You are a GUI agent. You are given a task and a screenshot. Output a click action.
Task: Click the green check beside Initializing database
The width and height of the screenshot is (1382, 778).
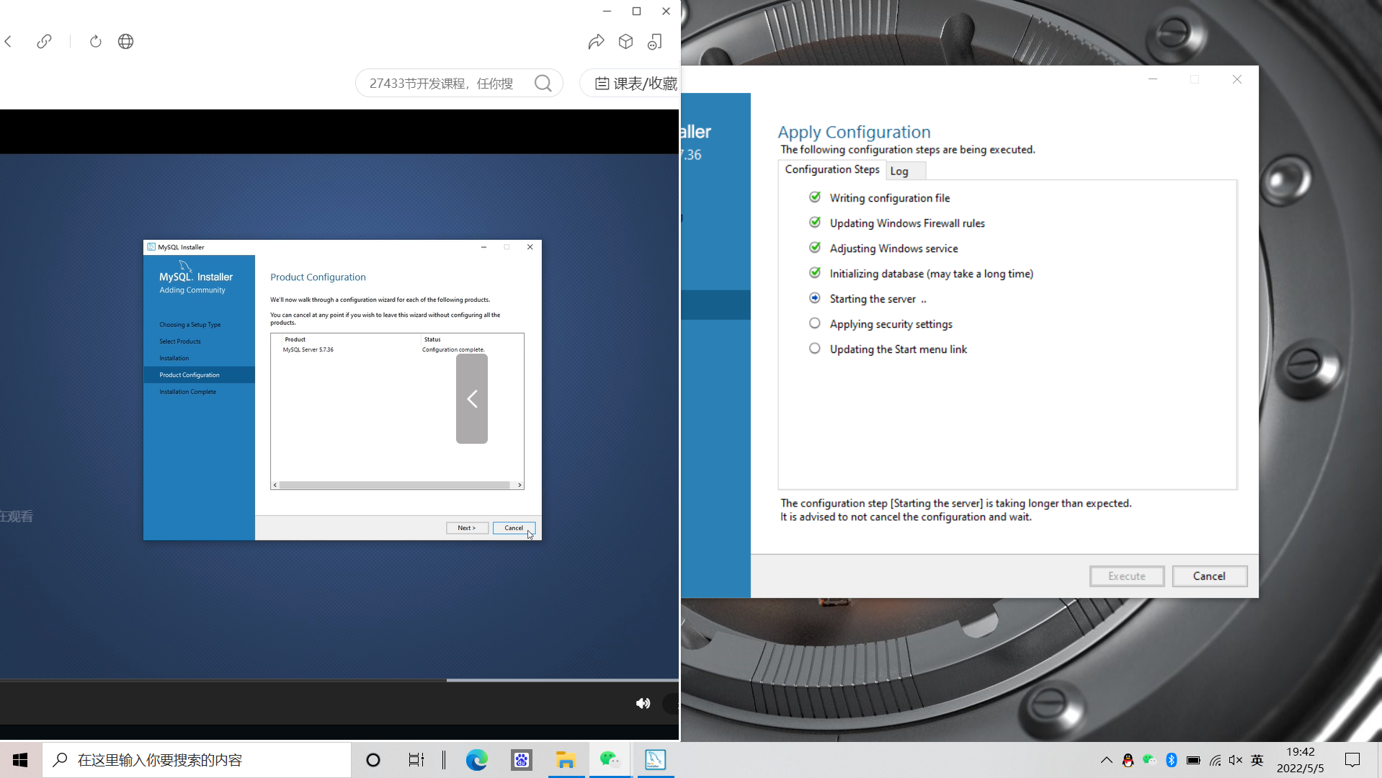815,272
